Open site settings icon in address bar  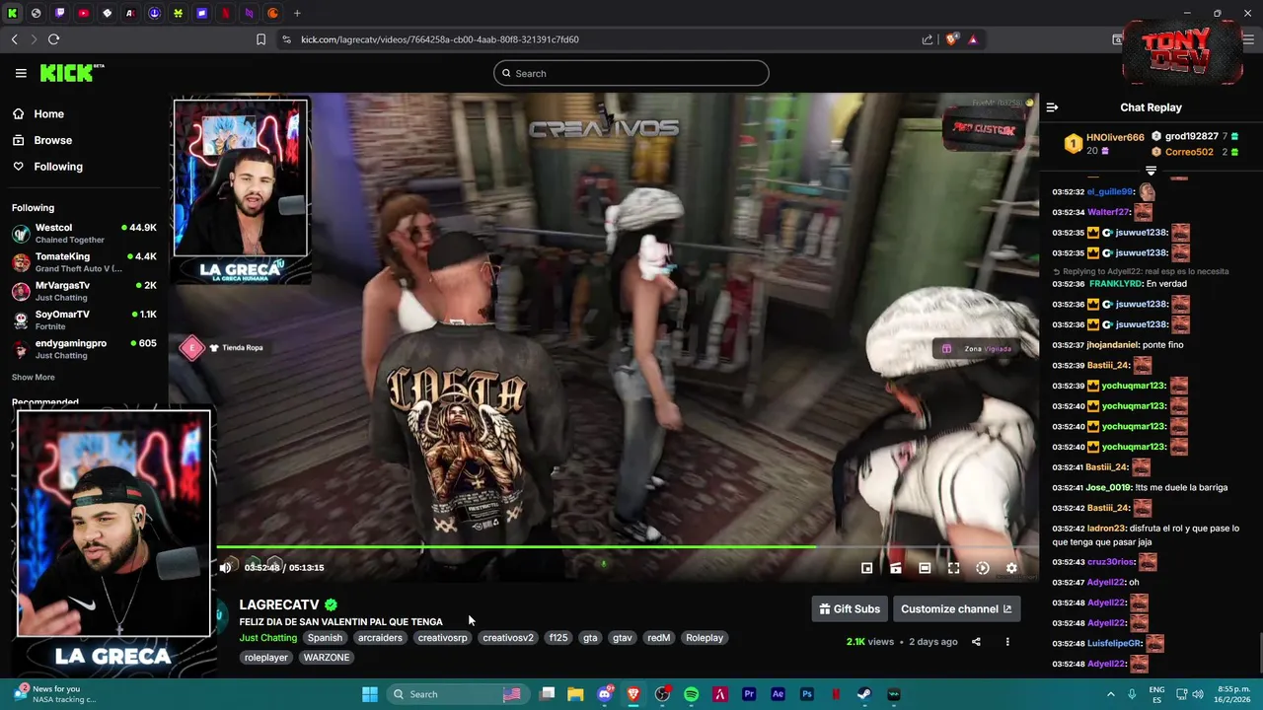pos(286,39)
